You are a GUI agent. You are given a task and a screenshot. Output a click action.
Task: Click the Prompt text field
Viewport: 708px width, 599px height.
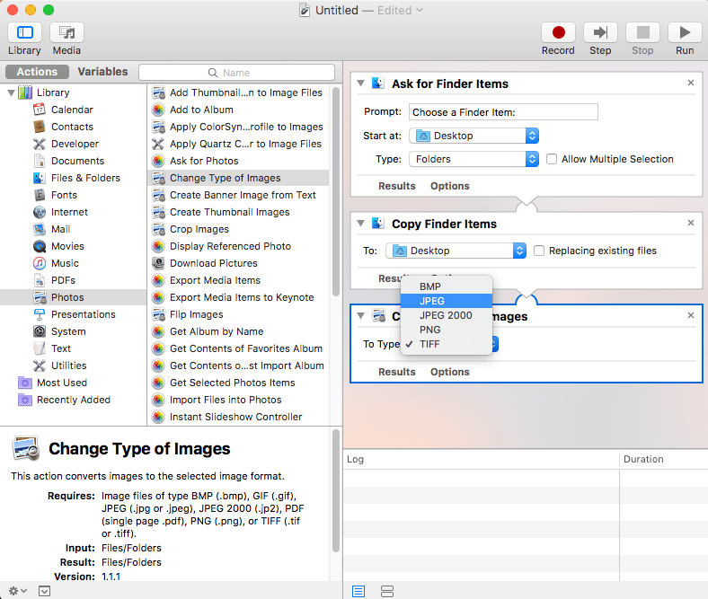(x=503, y=112)
